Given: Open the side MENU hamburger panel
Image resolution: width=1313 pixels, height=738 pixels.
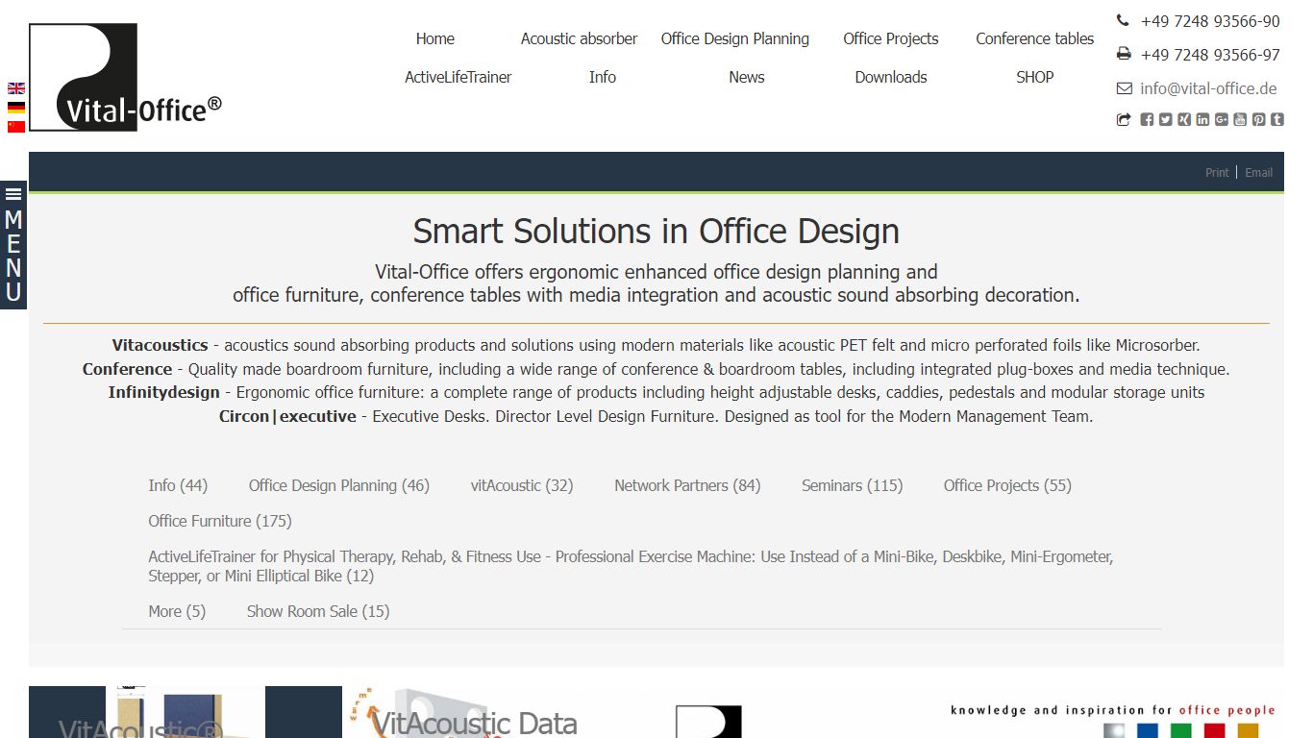Looking at the screenshot, I should click(13, 245).
